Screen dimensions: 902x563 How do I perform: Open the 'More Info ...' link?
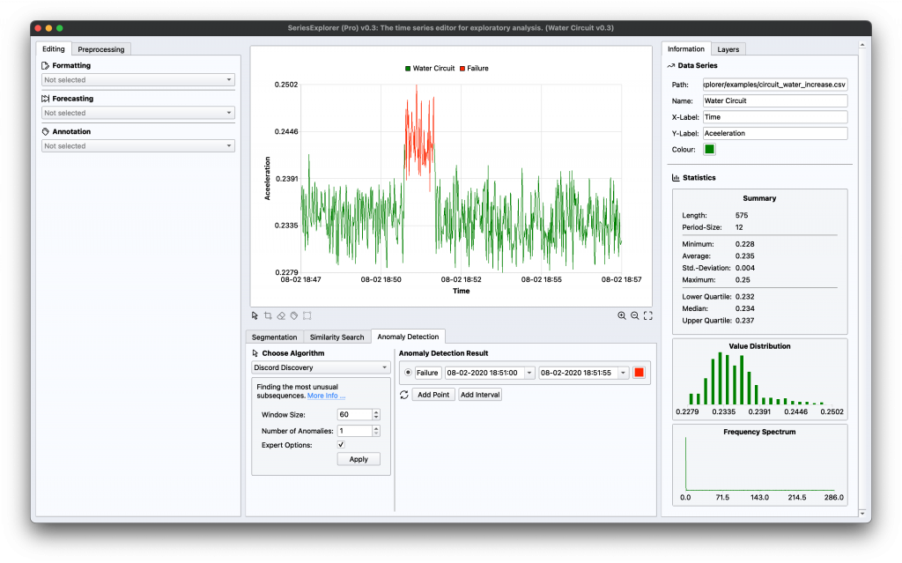click(x=325, y=396)
